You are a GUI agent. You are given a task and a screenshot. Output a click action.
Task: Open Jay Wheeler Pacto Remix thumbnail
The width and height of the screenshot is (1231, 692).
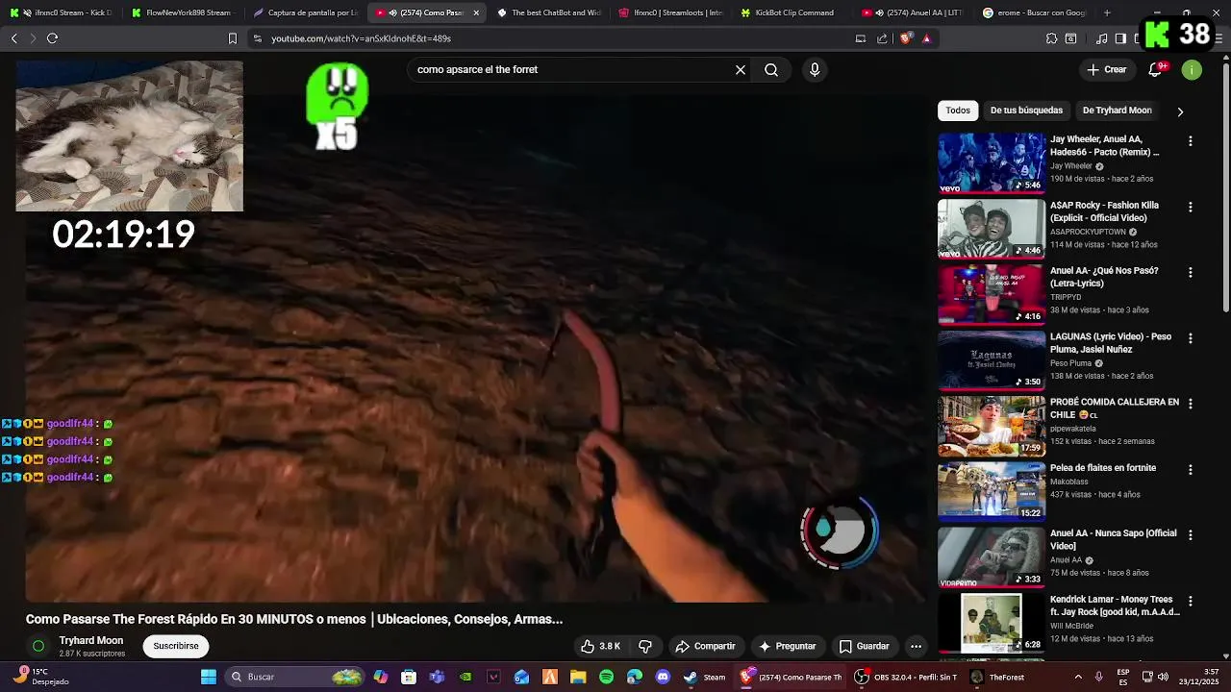pyautogui.click(x=991, y=162)
